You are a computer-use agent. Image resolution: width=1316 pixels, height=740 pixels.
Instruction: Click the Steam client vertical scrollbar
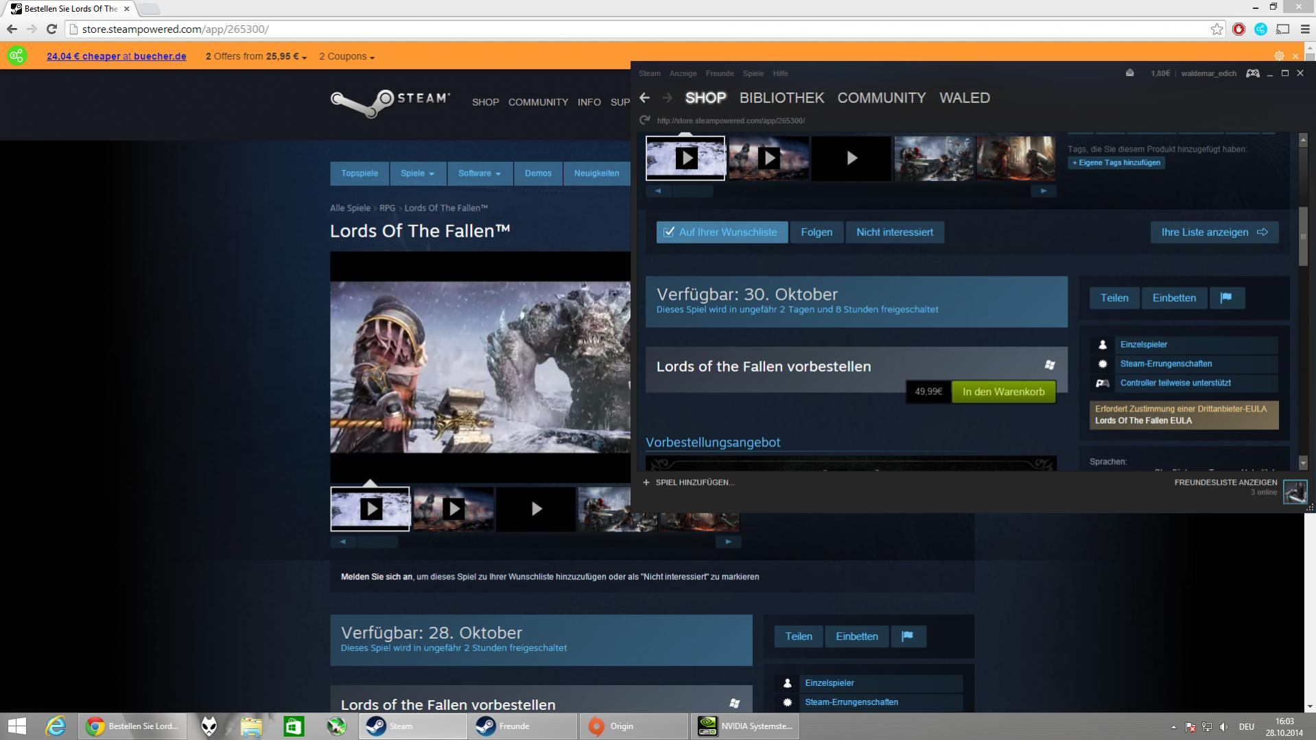click(1303, 237)
